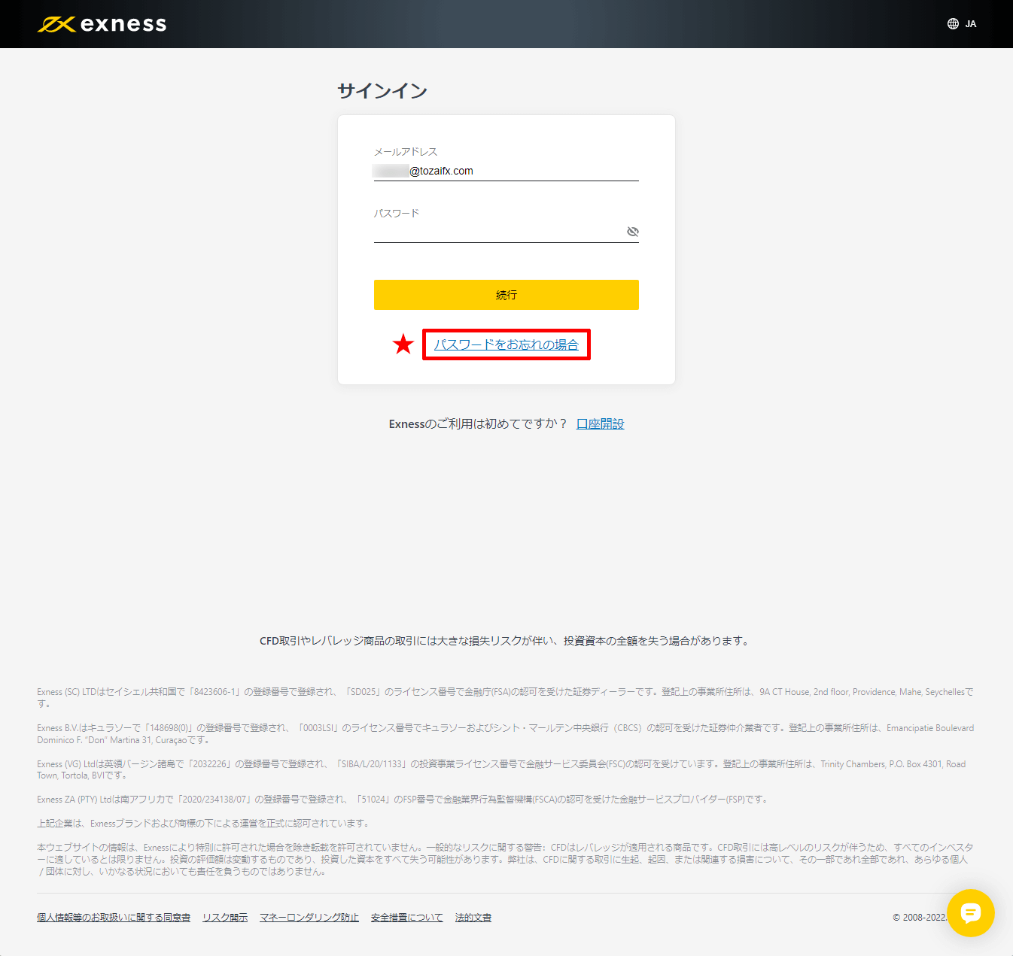Open the 口座開設 link
The height and width of the screenshot is (956, 1013).
pyautogui.click(x=600, y=423)
